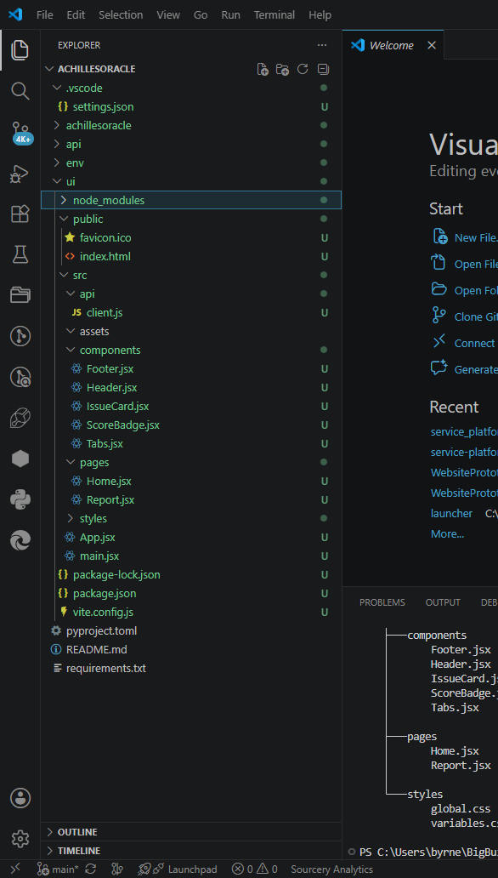
Task: Open the folders project manager icon
Action: [x=20, y=295]
